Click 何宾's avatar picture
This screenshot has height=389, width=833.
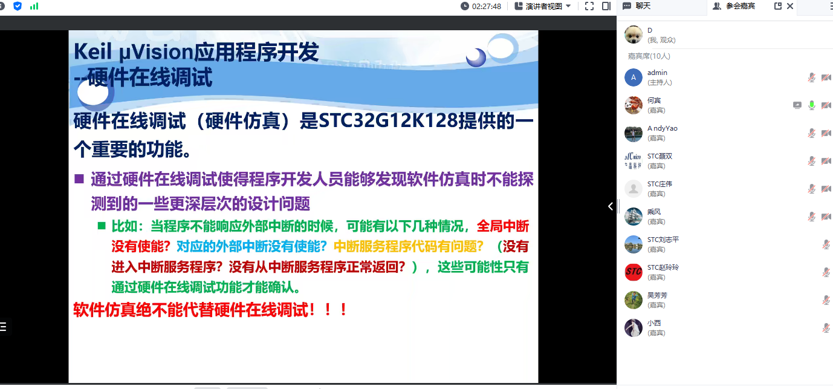coord(633,105)
